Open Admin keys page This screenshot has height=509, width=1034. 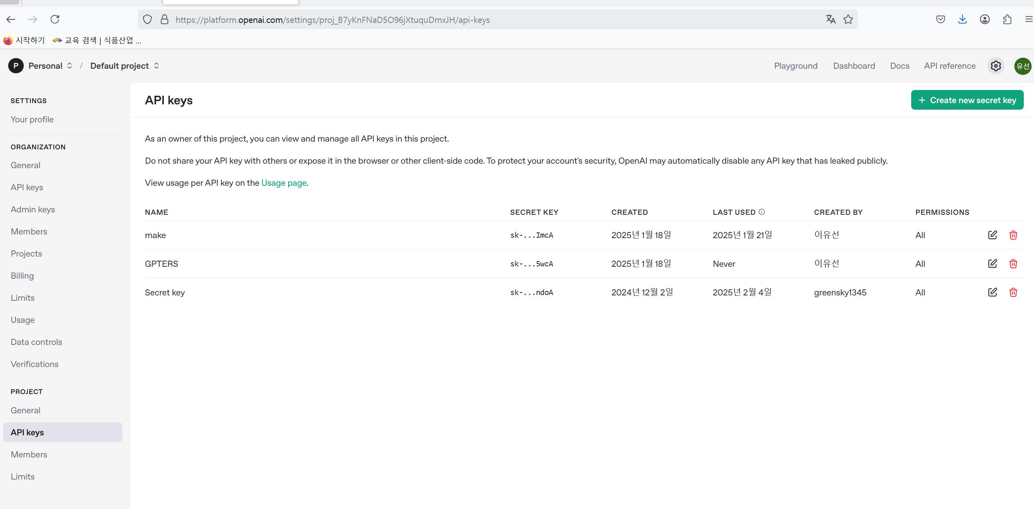click(63, 209)
